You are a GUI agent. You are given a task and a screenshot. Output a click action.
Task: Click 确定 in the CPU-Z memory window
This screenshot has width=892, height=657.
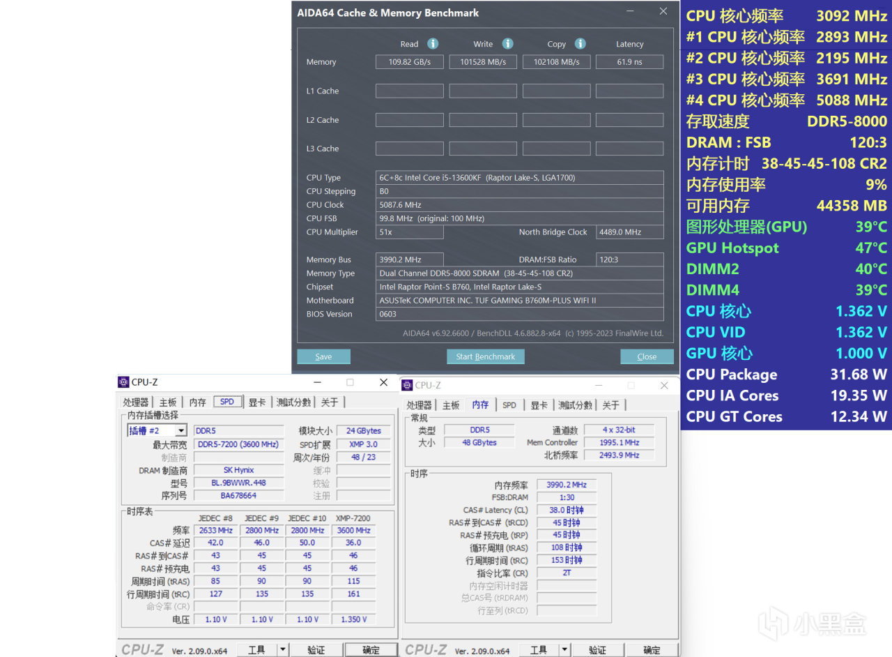(x=652, y=650)
